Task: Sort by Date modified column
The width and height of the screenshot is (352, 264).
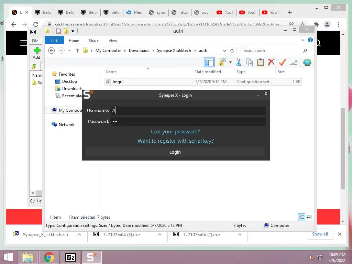Action: (213, 72)
